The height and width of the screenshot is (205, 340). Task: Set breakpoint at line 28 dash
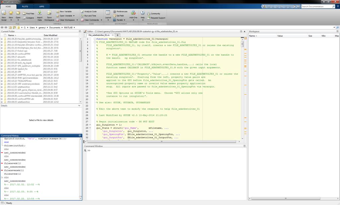[x=90, y=125]
